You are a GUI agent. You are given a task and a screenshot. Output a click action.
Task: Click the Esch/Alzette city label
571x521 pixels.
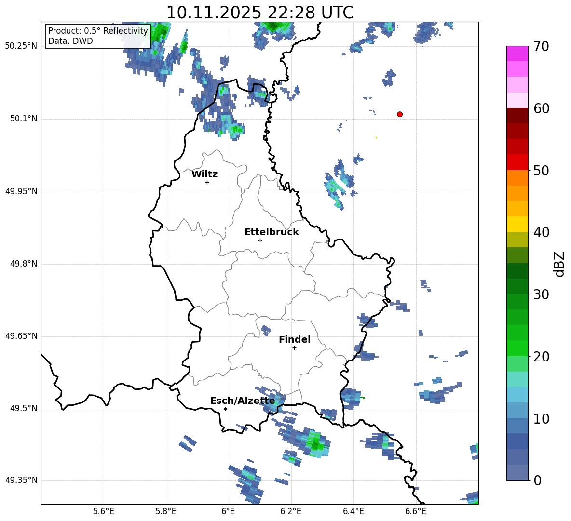point(243,401)
